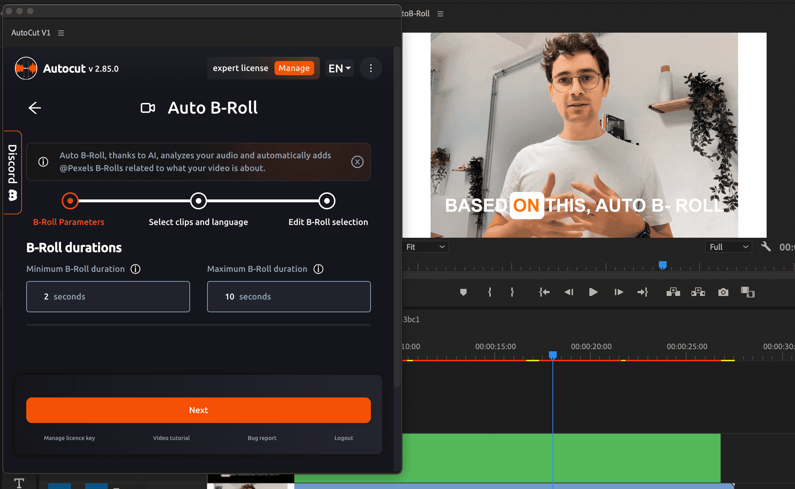Click B-Roll Parameters step label
795x489 pixels.
coord(69,222)
